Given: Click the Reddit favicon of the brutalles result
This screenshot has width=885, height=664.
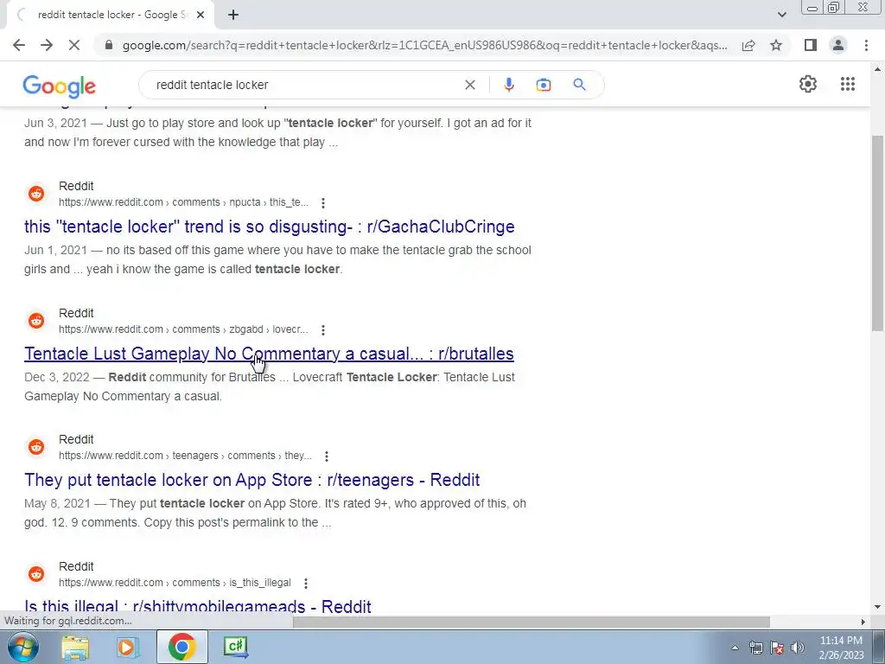Looking at the screenshot, I should point(36,321).
